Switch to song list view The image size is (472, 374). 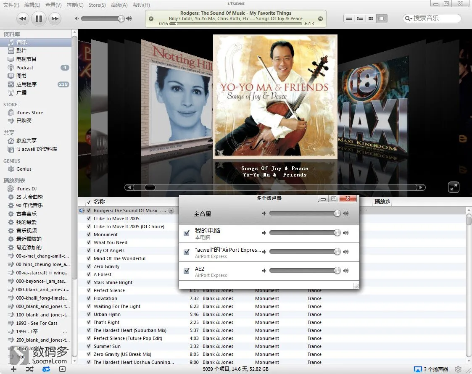(x=349, y=18)
